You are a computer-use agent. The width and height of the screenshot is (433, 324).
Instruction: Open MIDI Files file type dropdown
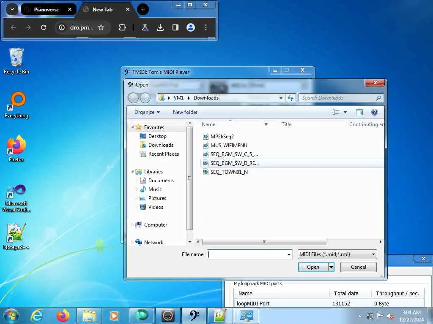tap(337, 254)
